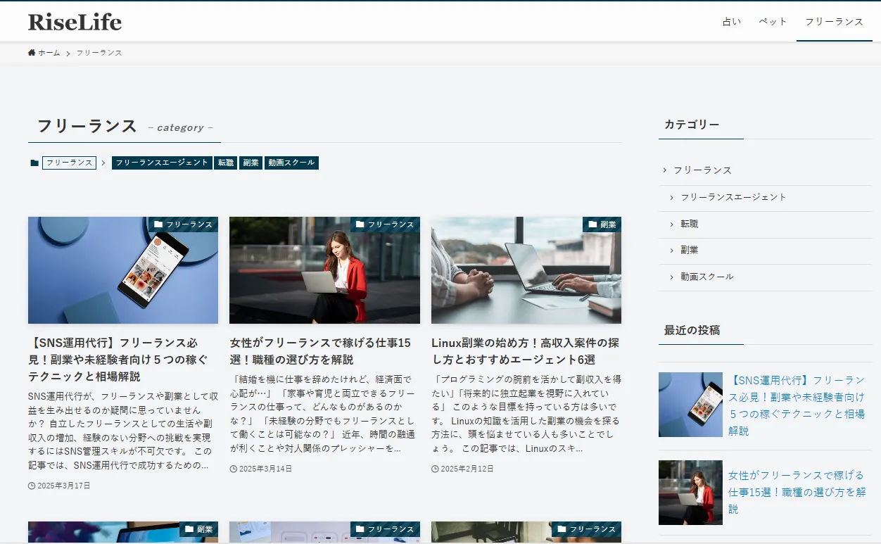Viewport: 881px width, 544px height.
Task: Click the folder icon beside category tags
Action: coord(34,163)
